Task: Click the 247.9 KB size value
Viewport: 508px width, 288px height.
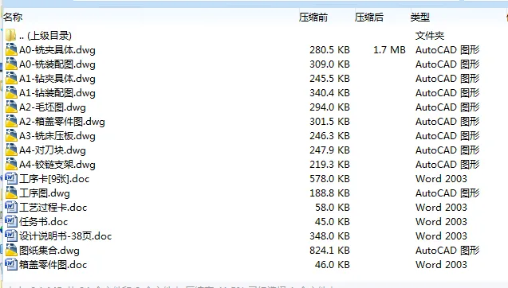Action: click(x=329, y=150)
